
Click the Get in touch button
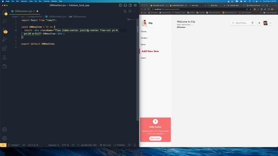coord(156,139)
